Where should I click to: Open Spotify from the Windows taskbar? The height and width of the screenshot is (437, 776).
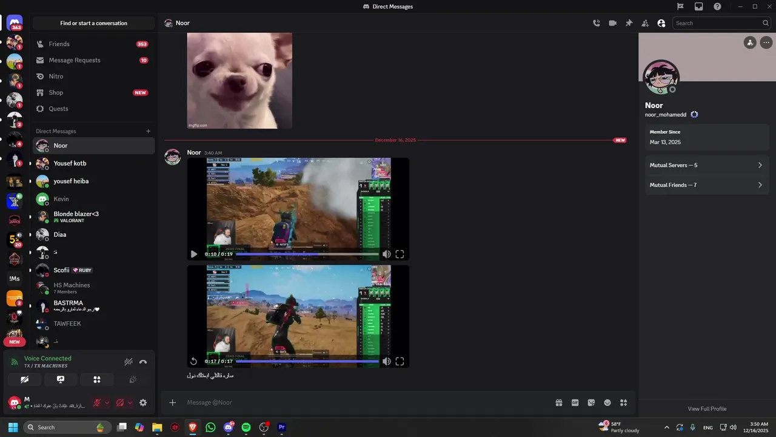pyautogui.click(x=246, y=427)
